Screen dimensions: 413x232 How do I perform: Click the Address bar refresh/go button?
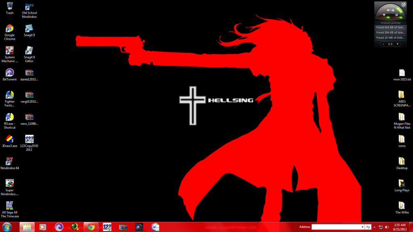[x=368, y=227]
